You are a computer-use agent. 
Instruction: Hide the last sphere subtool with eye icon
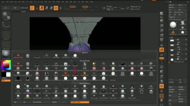(x=186, y=59)
